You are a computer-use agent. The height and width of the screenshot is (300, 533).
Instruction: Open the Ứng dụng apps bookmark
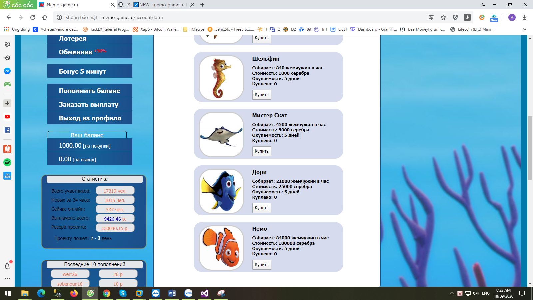[17, 29]
